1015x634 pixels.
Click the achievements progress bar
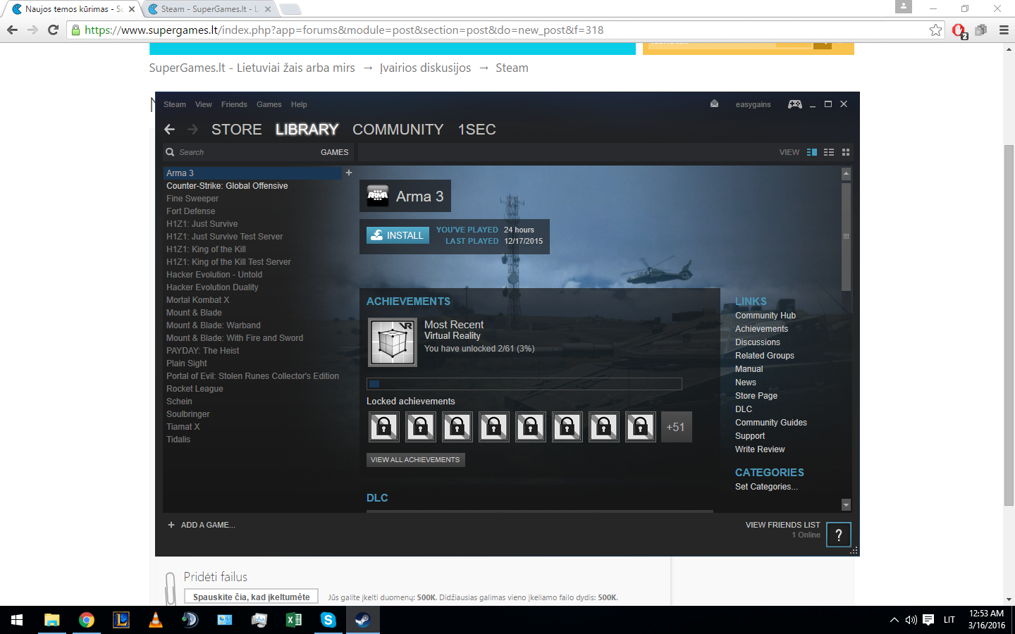click(524, 384)
